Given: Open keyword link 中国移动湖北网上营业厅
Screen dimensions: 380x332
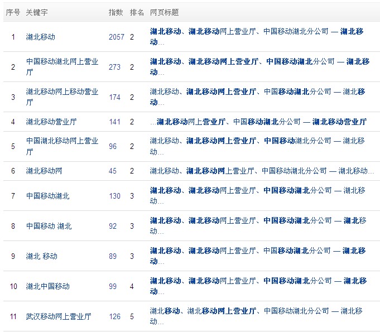Looking at the screenshot, I should [62, 66].
